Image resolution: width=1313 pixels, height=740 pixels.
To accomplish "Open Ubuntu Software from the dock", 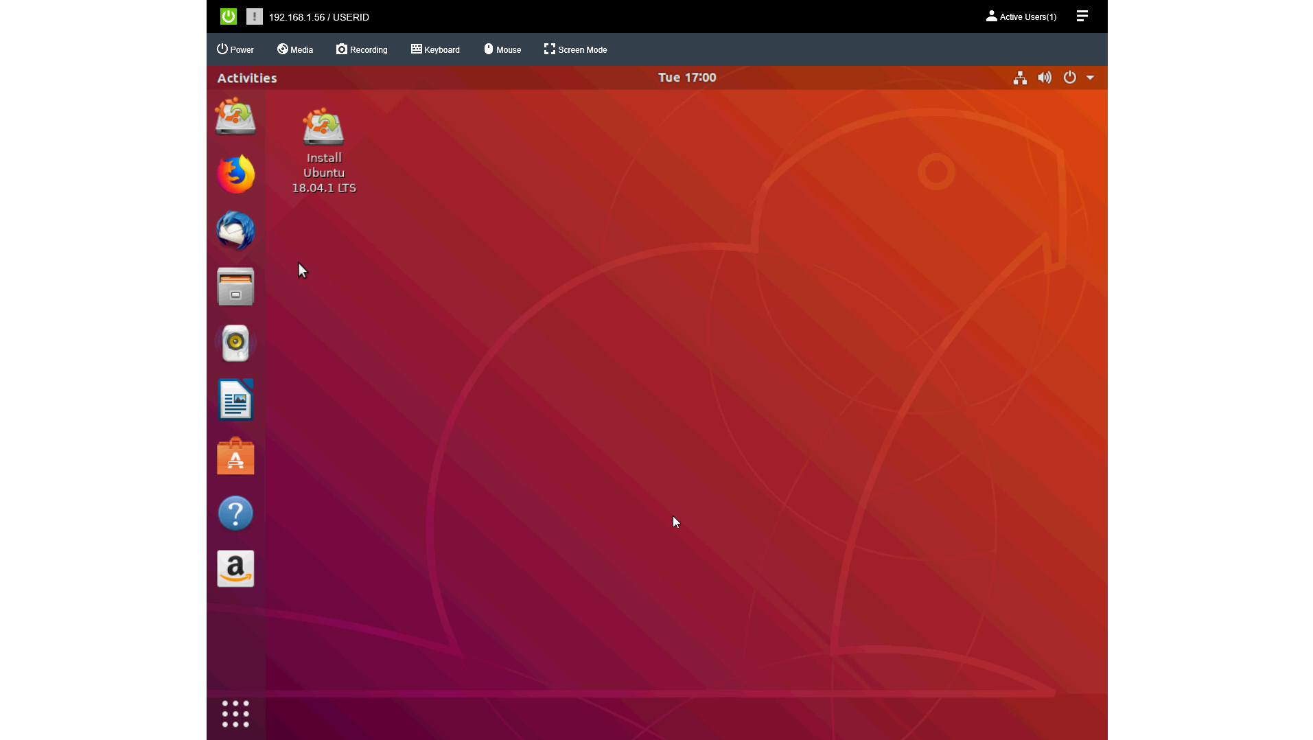I will pos(235,456).
